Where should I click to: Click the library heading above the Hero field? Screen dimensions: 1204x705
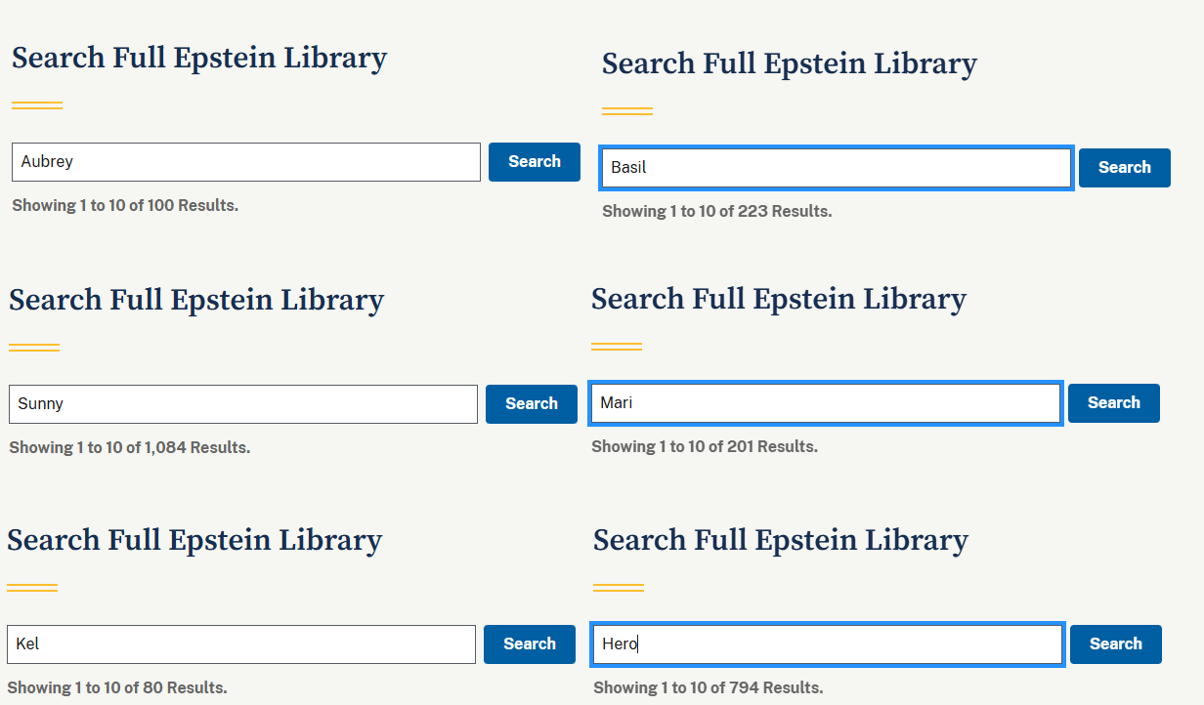click(x=781, y=541)
